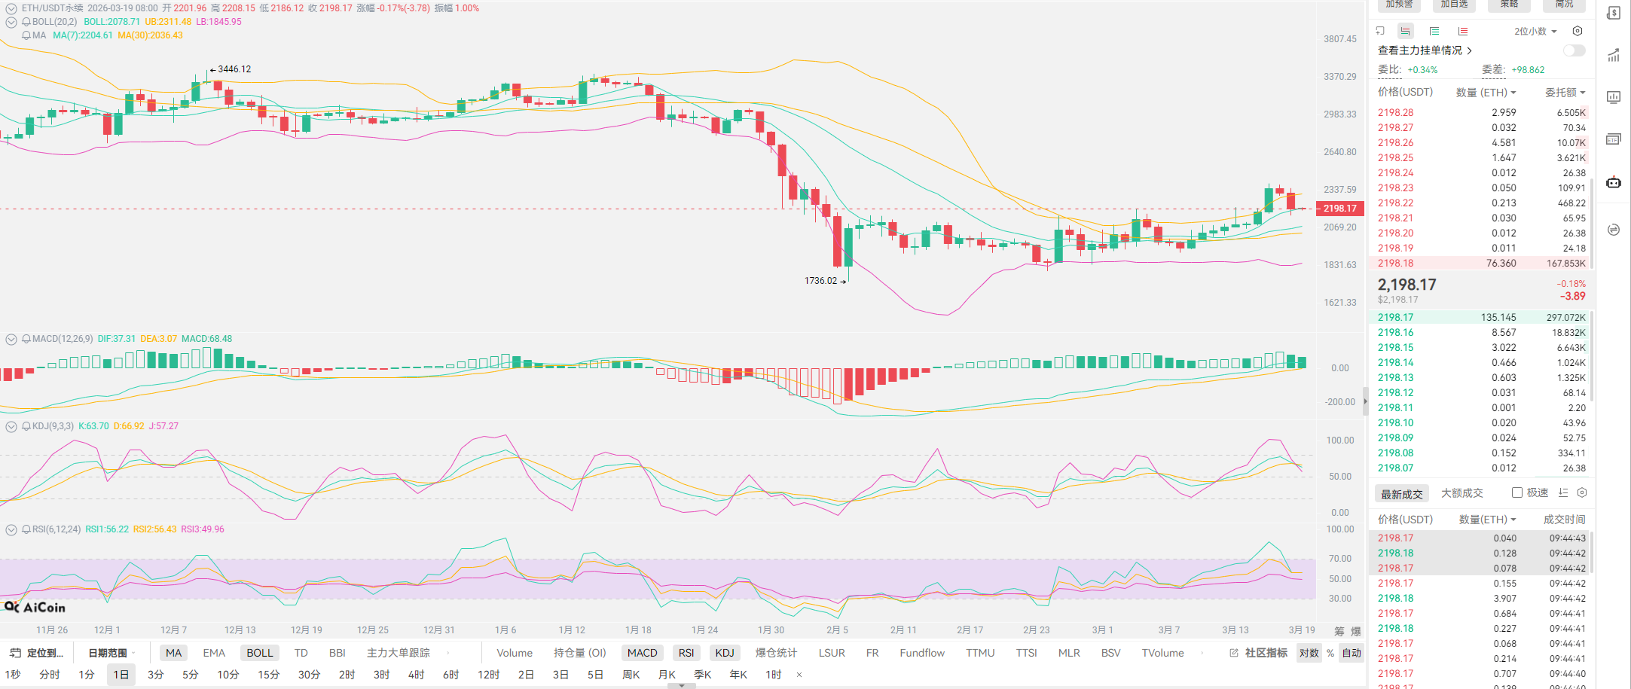Toggle the 主力挂单 main order switch

pos(1573,50)
